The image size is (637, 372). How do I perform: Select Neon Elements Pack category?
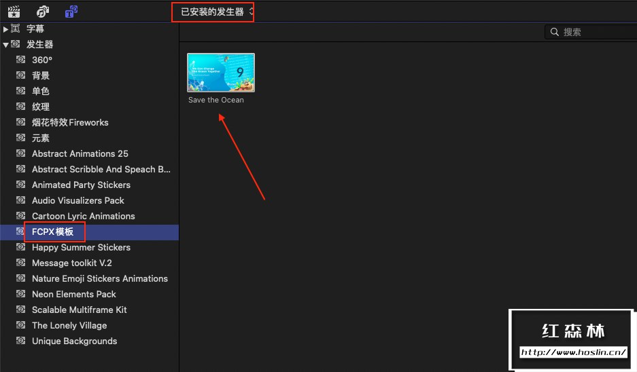[x=89, y=294]
